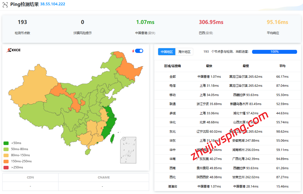Toggle the blue switch above the map
The height and width of the screenshot is (194, 303).
[x=139, y=51]
